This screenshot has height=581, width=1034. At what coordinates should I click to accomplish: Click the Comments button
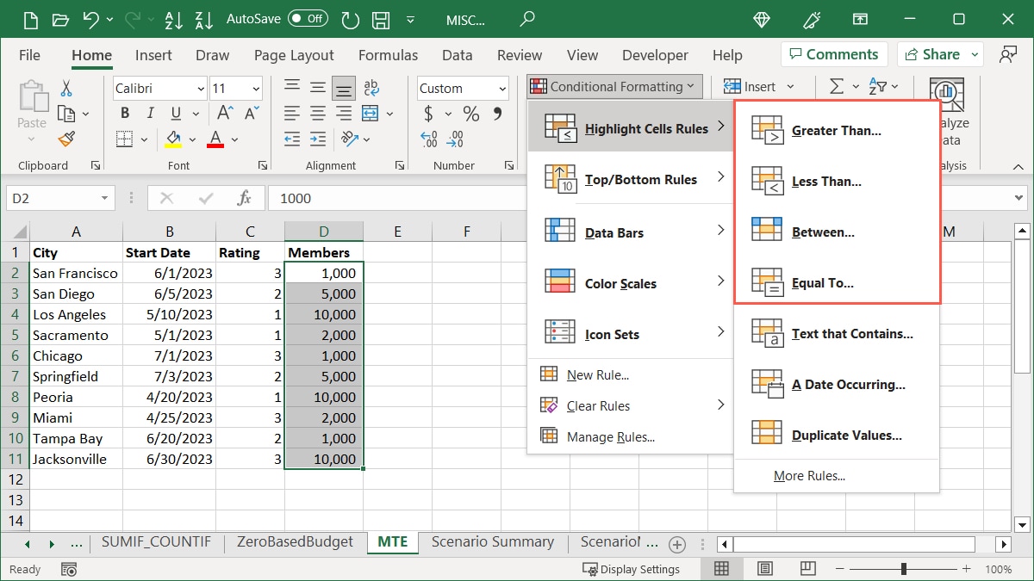pos(832,54)
